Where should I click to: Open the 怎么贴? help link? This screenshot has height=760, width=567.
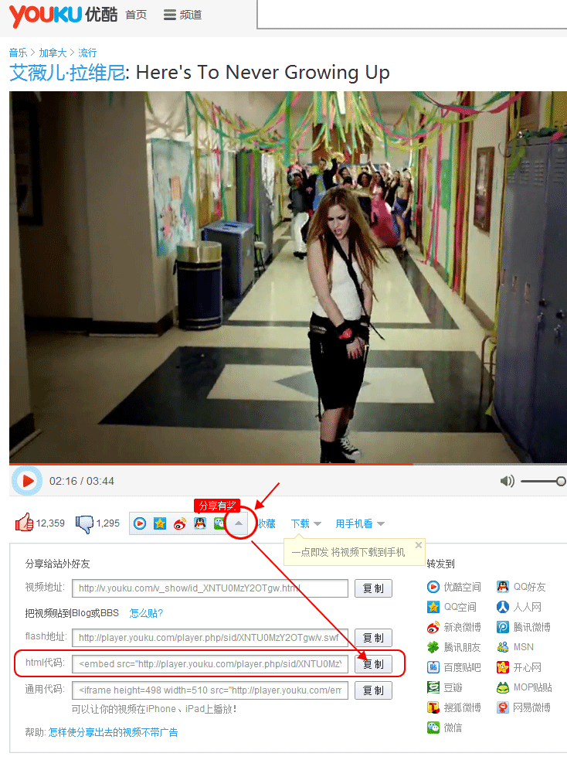point(146,613)
